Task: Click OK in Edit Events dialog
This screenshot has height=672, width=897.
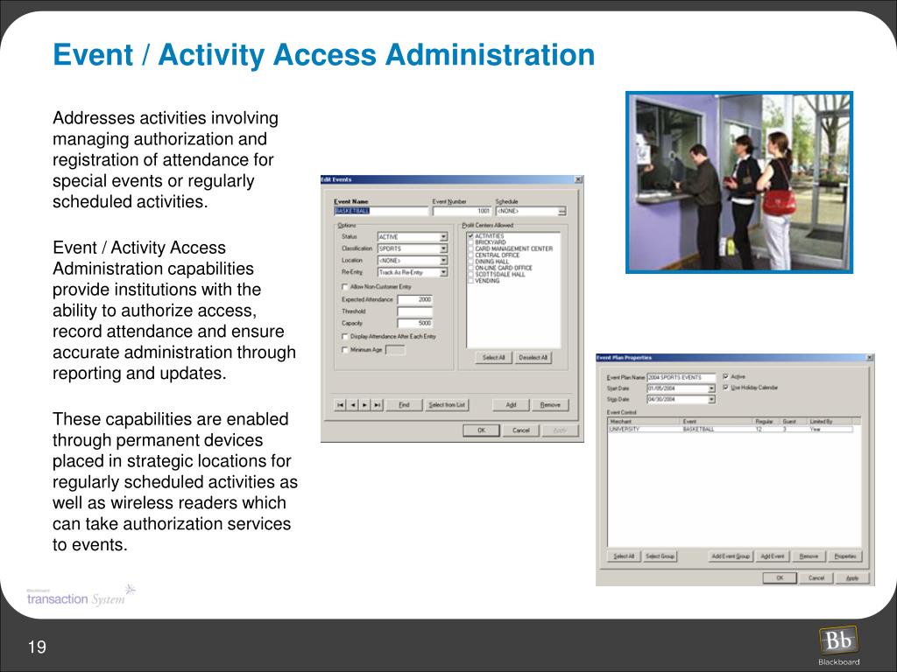Action: [481, 430]
